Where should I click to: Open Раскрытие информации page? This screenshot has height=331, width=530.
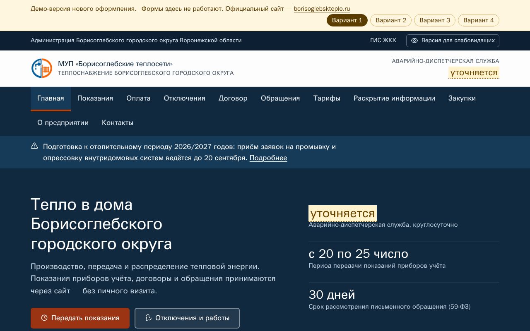394,98
